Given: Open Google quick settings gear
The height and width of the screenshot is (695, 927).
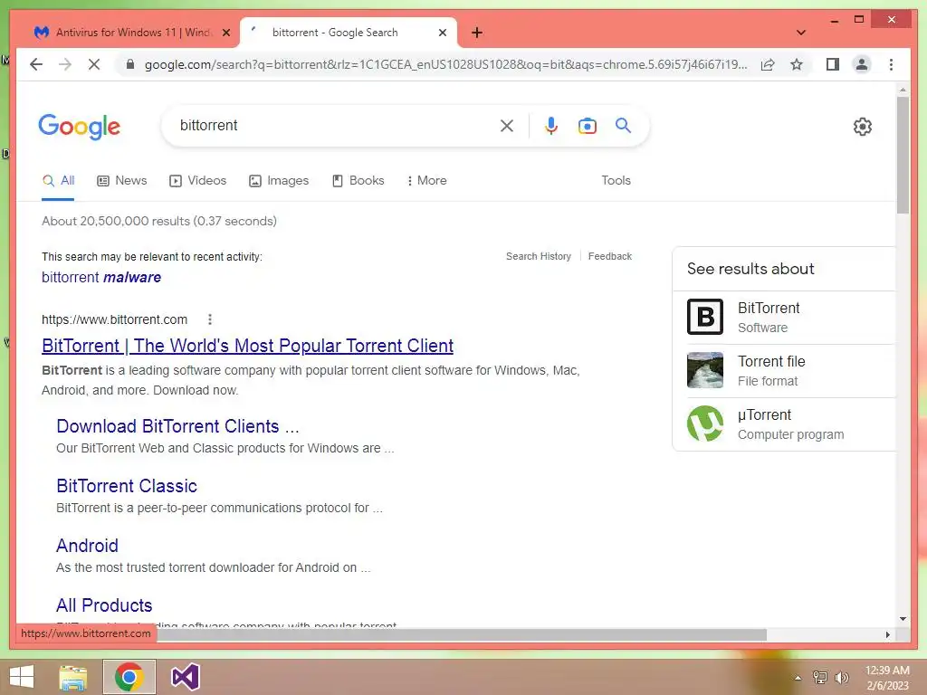Looking at the screenshot, I should click(862, 126).
